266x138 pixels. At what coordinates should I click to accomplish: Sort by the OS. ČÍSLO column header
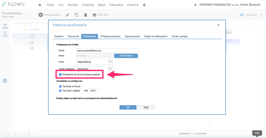click(x=35, y=30)
